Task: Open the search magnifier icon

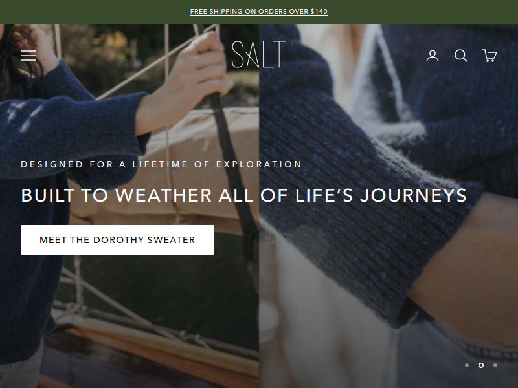Action: click(x=461, y=56)
